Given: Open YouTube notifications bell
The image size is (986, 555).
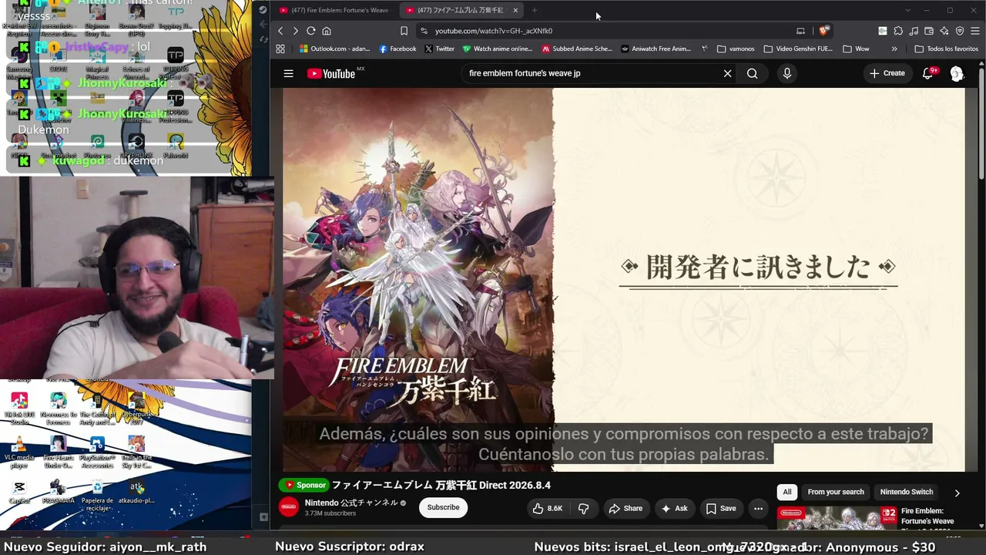Looking at the screenshot, I should (928, 73).
